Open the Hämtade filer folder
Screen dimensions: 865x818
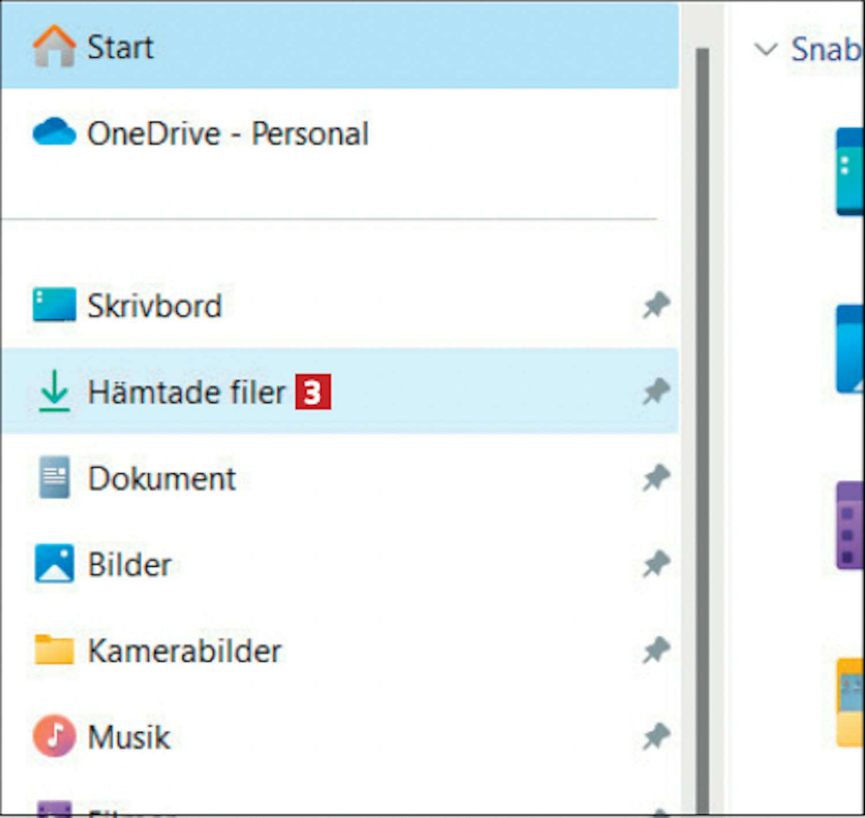(186, 393)
